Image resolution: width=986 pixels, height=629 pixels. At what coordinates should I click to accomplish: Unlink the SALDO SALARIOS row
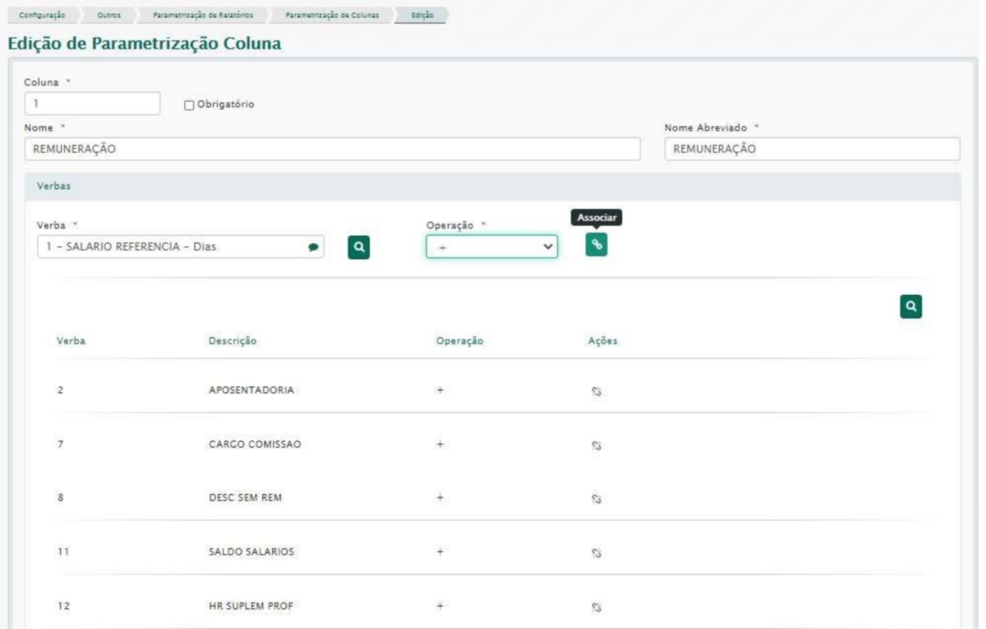[x=596, y=552]
